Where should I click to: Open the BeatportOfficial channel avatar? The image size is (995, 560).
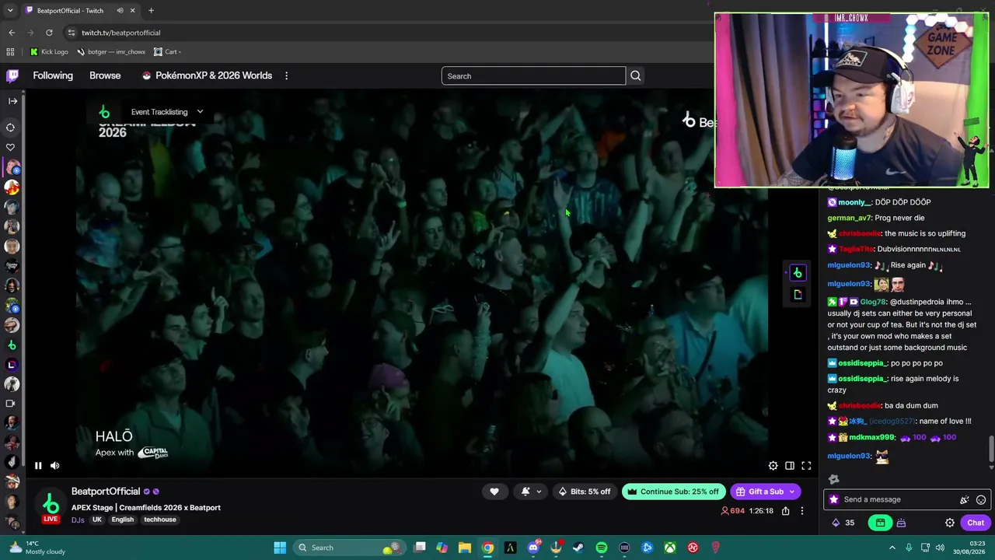(51, 504)
